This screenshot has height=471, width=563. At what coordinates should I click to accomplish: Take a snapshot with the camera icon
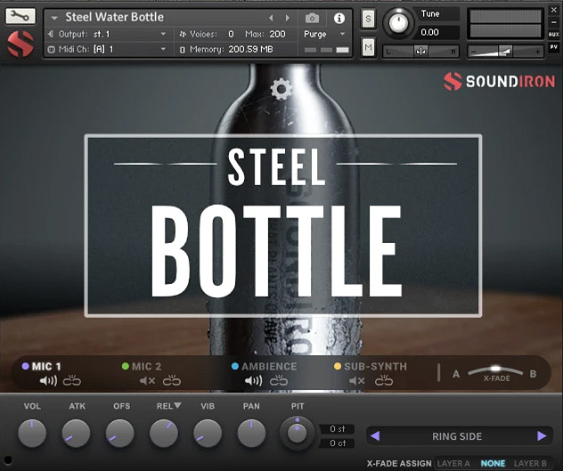pos(312,18)
